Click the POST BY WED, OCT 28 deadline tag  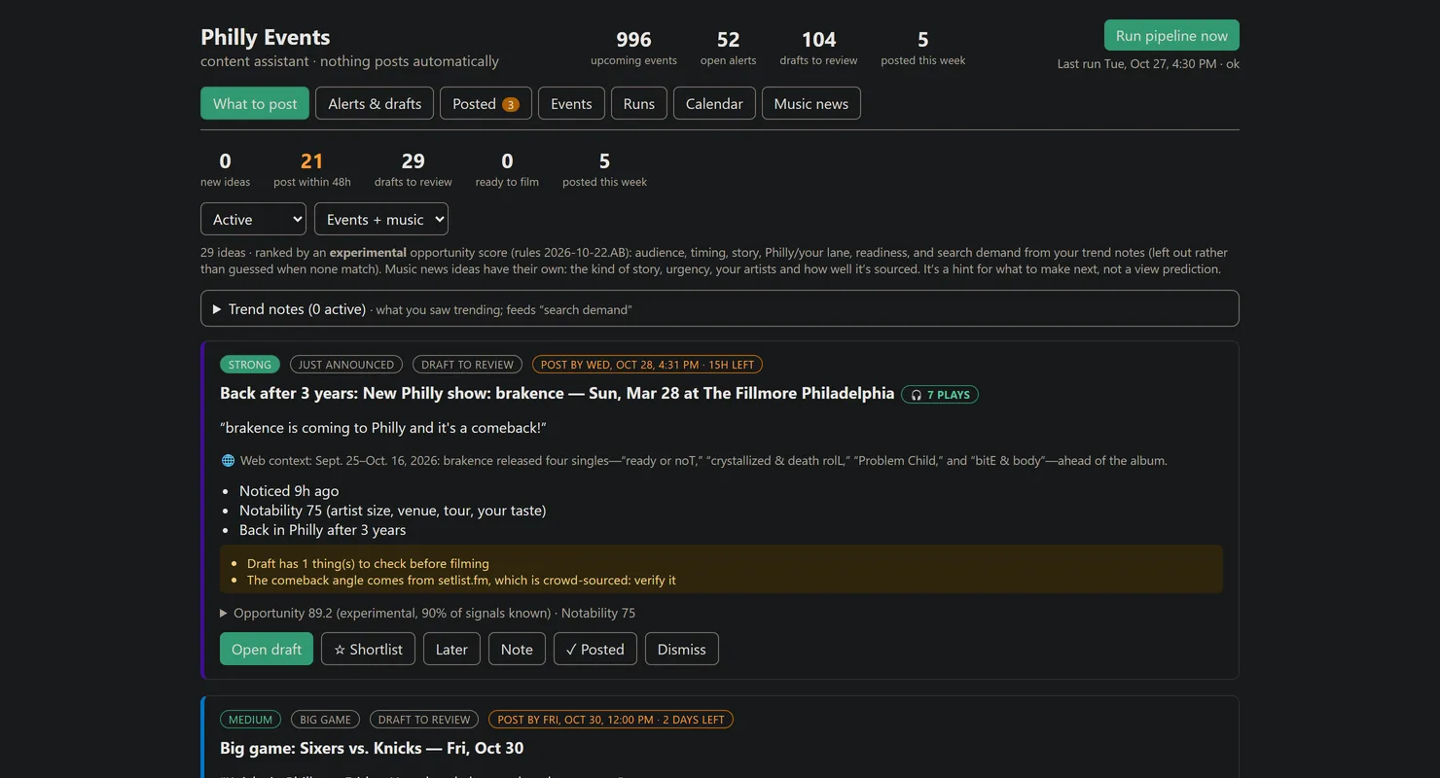point(647,365)
